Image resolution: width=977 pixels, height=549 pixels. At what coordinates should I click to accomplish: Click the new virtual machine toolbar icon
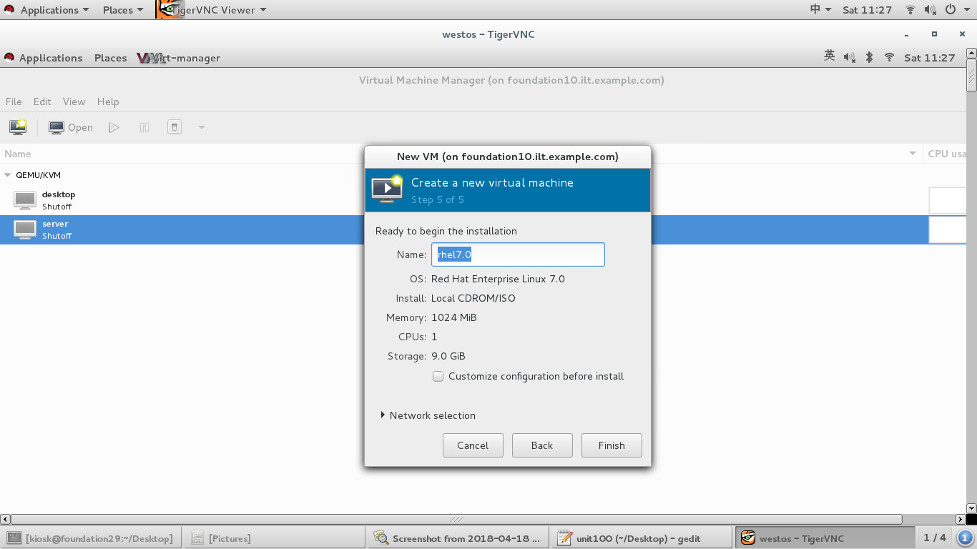point(18,127)
